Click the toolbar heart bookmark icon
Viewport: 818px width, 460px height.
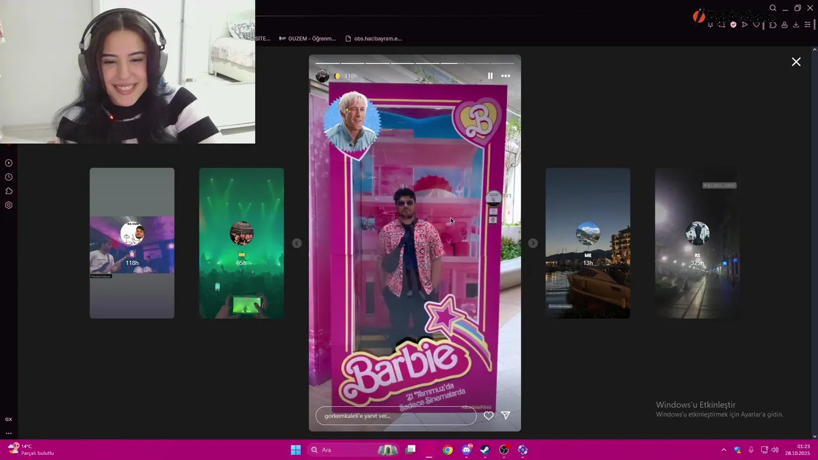(x=757, y=24)
